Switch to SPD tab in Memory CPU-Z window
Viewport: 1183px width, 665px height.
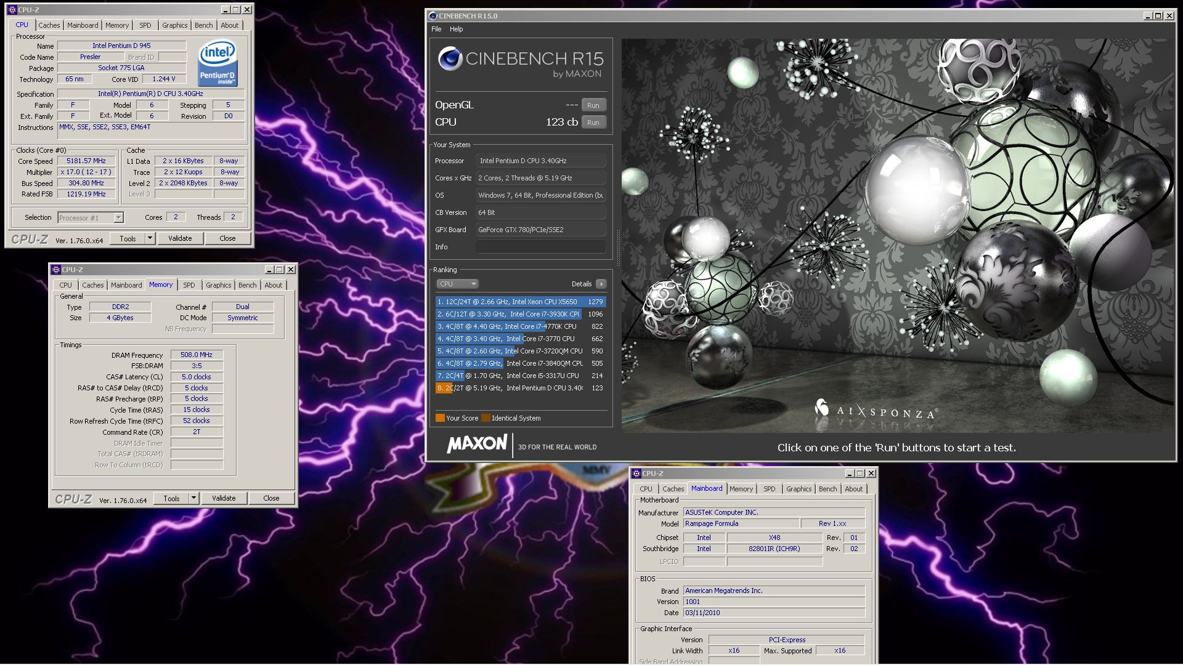[x=189, y=285]
